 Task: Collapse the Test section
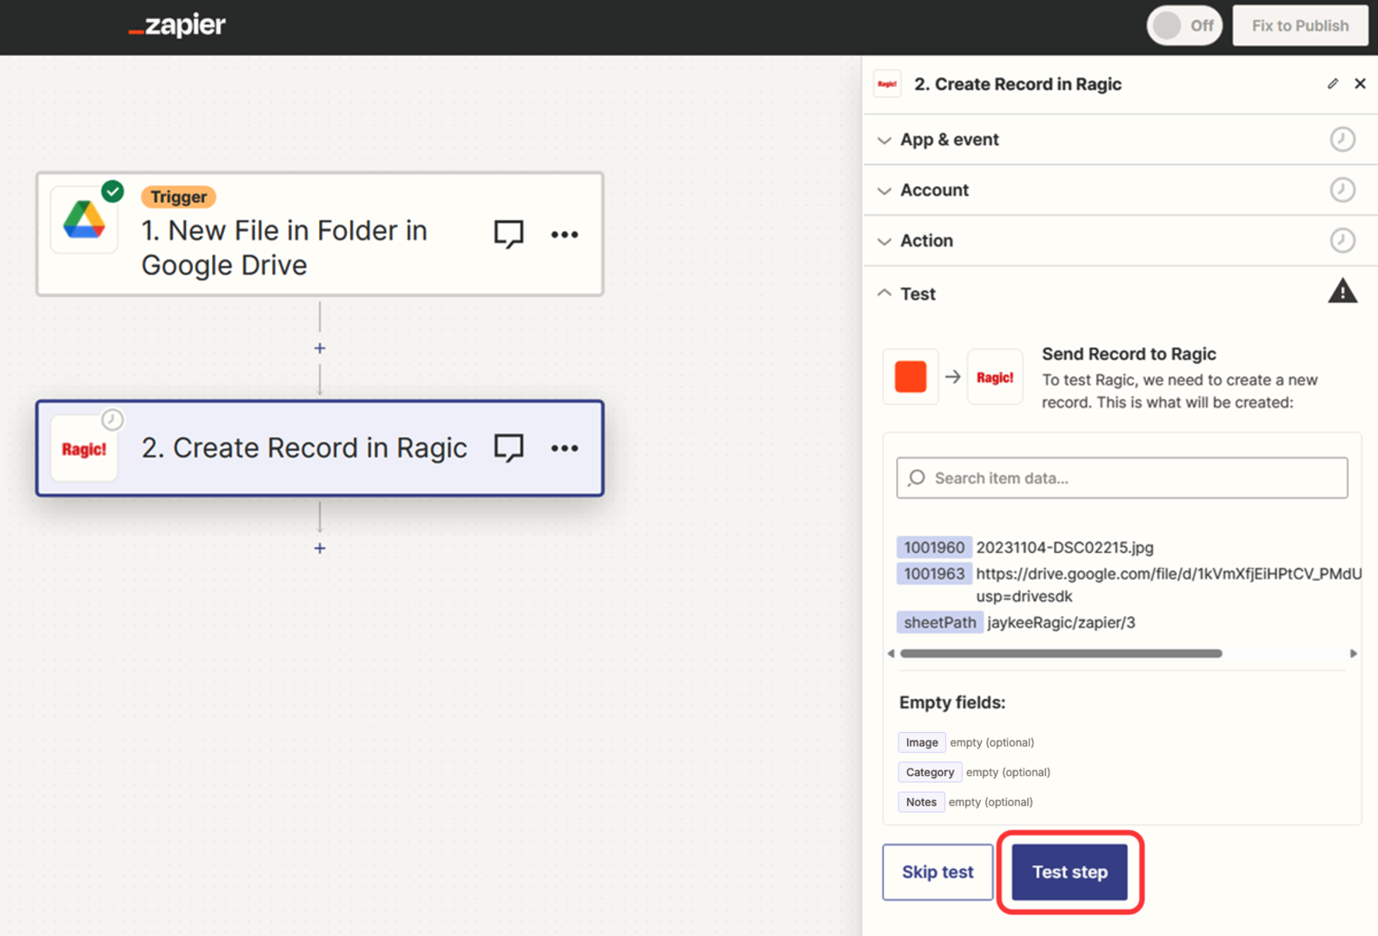click(918, 293)
